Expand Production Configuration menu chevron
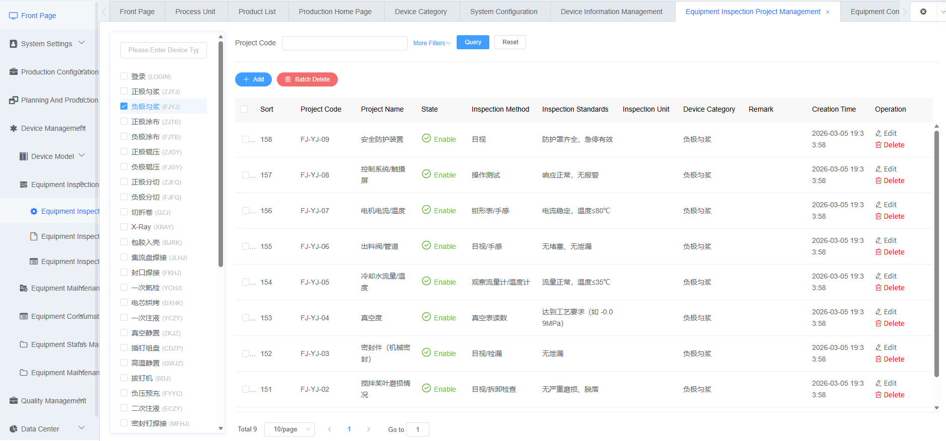Image resolution: width=946 pixels, height=441 pixels. tap(82, 71)
